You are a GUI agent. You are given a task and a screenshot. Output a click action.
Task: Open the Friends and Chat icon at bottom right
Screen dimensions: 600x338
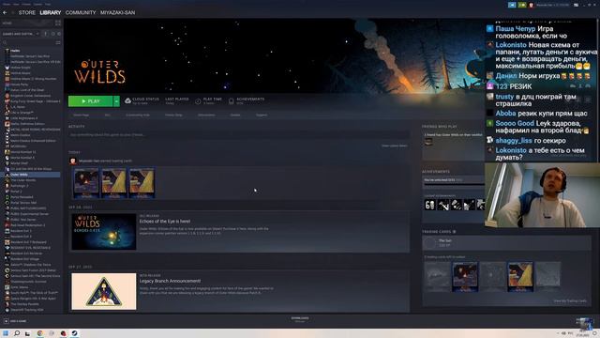coord(585,322)
